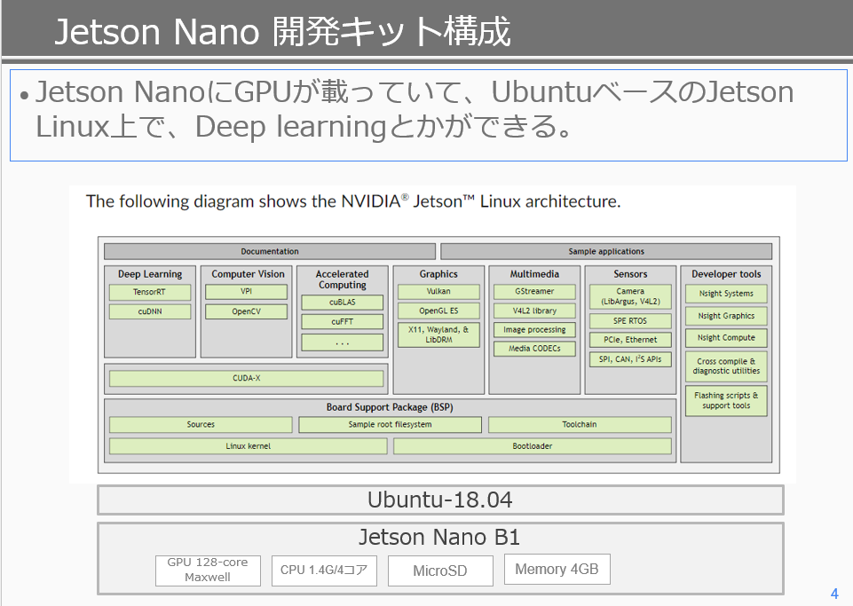Viewport: 853px width, 606px height.
Task: Click the 'Camera (LibArgus, V4L2)' box
Action: [630, 296]
